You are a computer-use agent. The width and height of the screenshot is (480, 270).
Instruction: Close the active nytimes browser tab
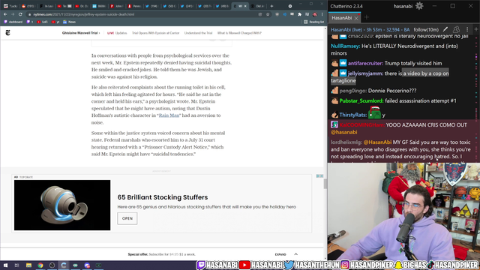click(x=245, y=6)
